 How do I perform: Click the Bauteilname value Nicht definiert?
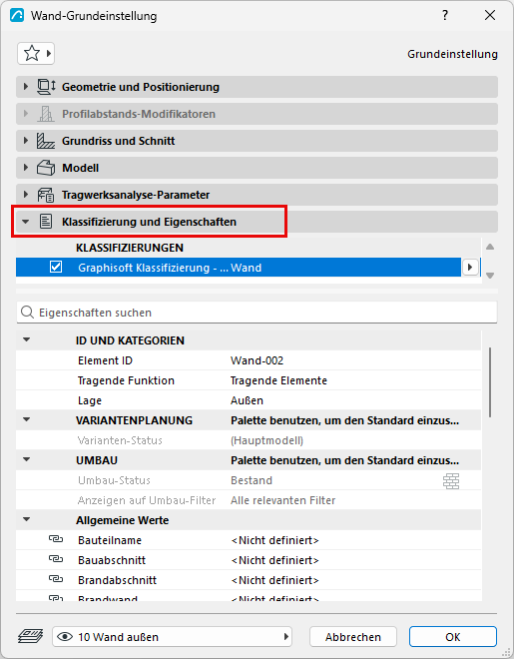(x=275, y=540)
